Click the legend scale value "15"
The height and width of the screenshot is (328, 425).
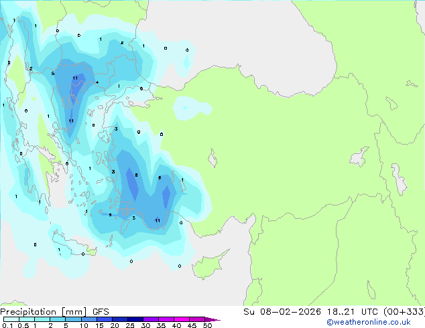(x=99, y=325)
